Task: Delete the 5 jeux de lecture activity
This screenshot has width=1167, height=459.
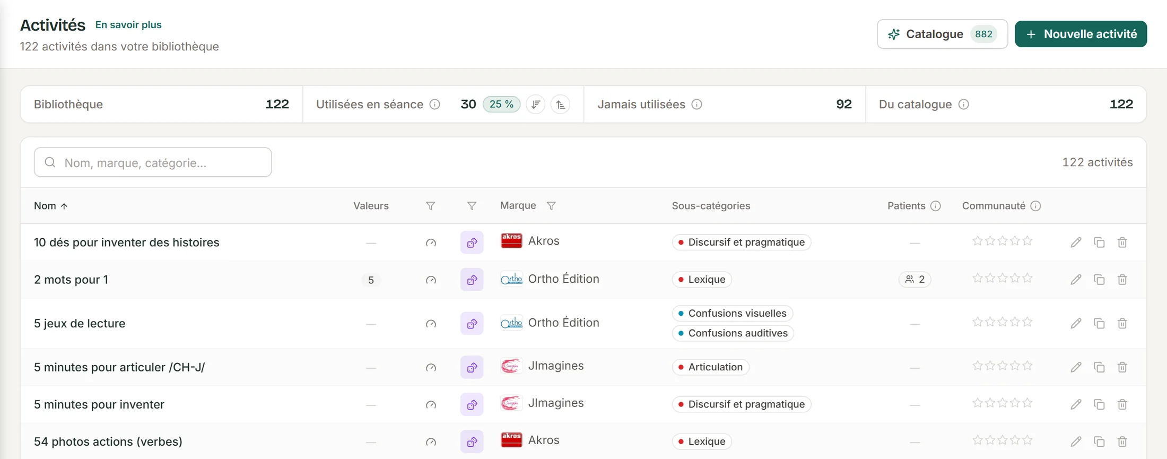Action: 1122,323
